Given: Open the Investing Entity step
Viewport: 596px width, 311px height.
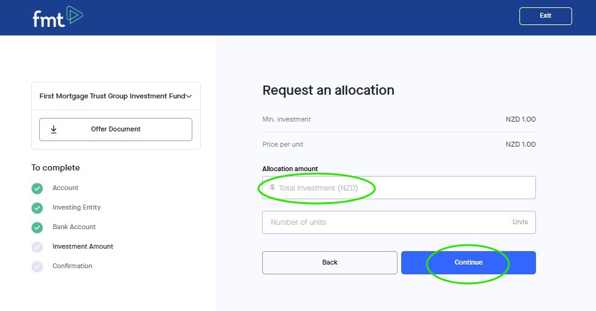Looking at the screenshot, I should (x=77, y=207).
